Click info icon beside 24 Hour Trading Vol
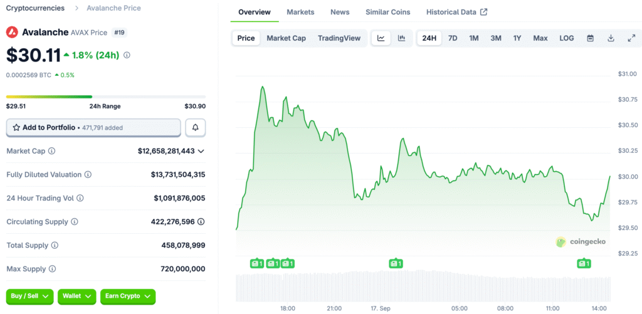The width and height of the screenshot is (642, 314). [80, 198]
